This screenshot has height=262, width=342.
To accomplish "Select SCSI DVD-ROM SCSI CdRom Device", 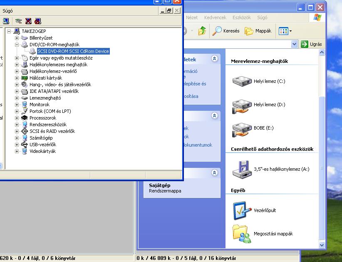I will click(73, 51).
